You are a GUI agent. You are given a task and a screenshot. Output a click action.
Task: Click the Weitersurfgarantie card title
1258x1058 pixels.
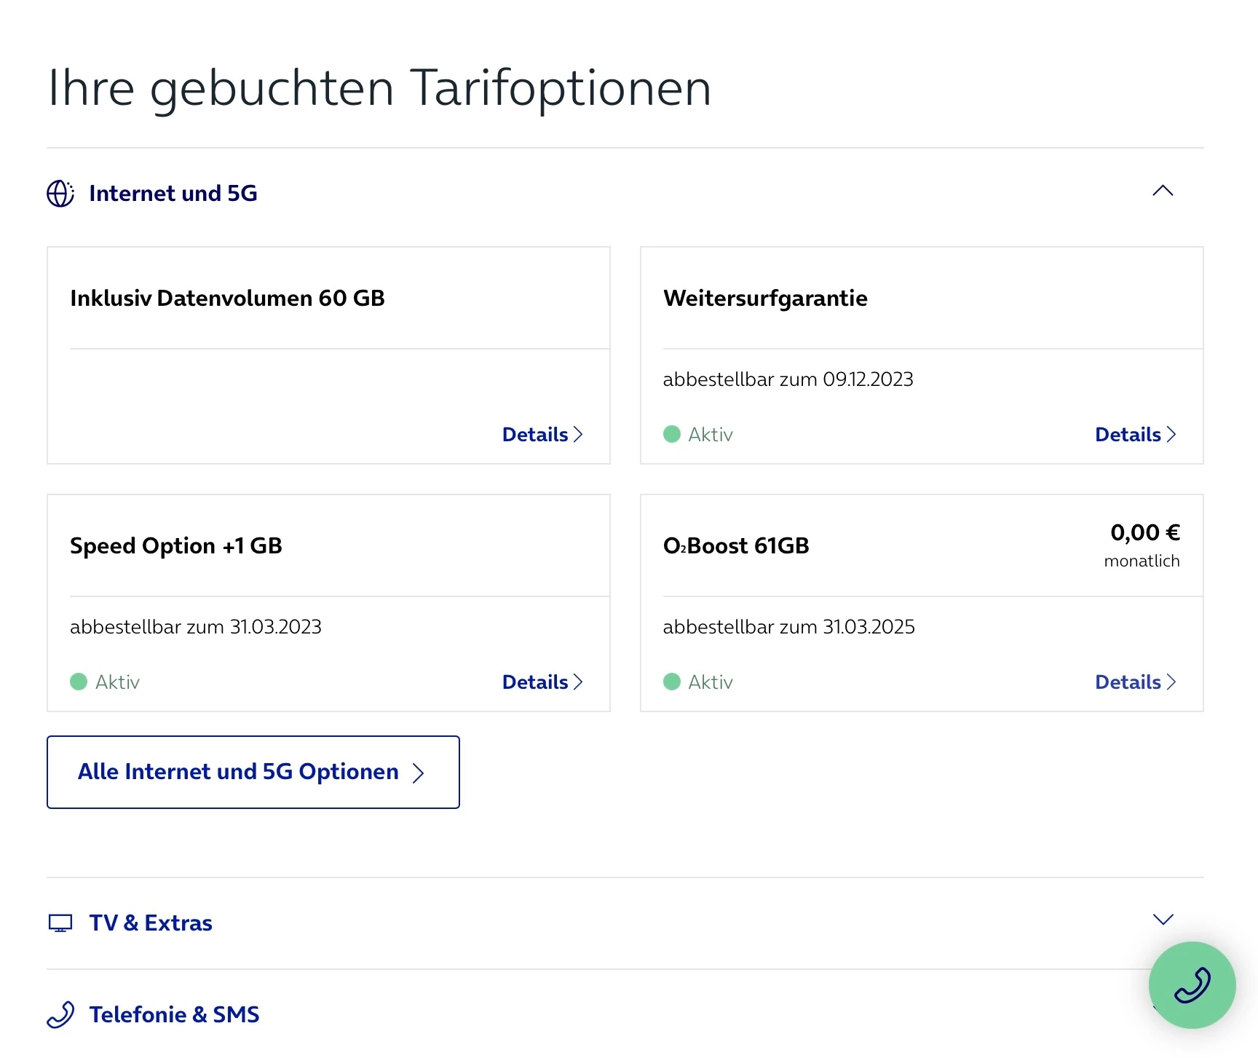pos(765,299)
